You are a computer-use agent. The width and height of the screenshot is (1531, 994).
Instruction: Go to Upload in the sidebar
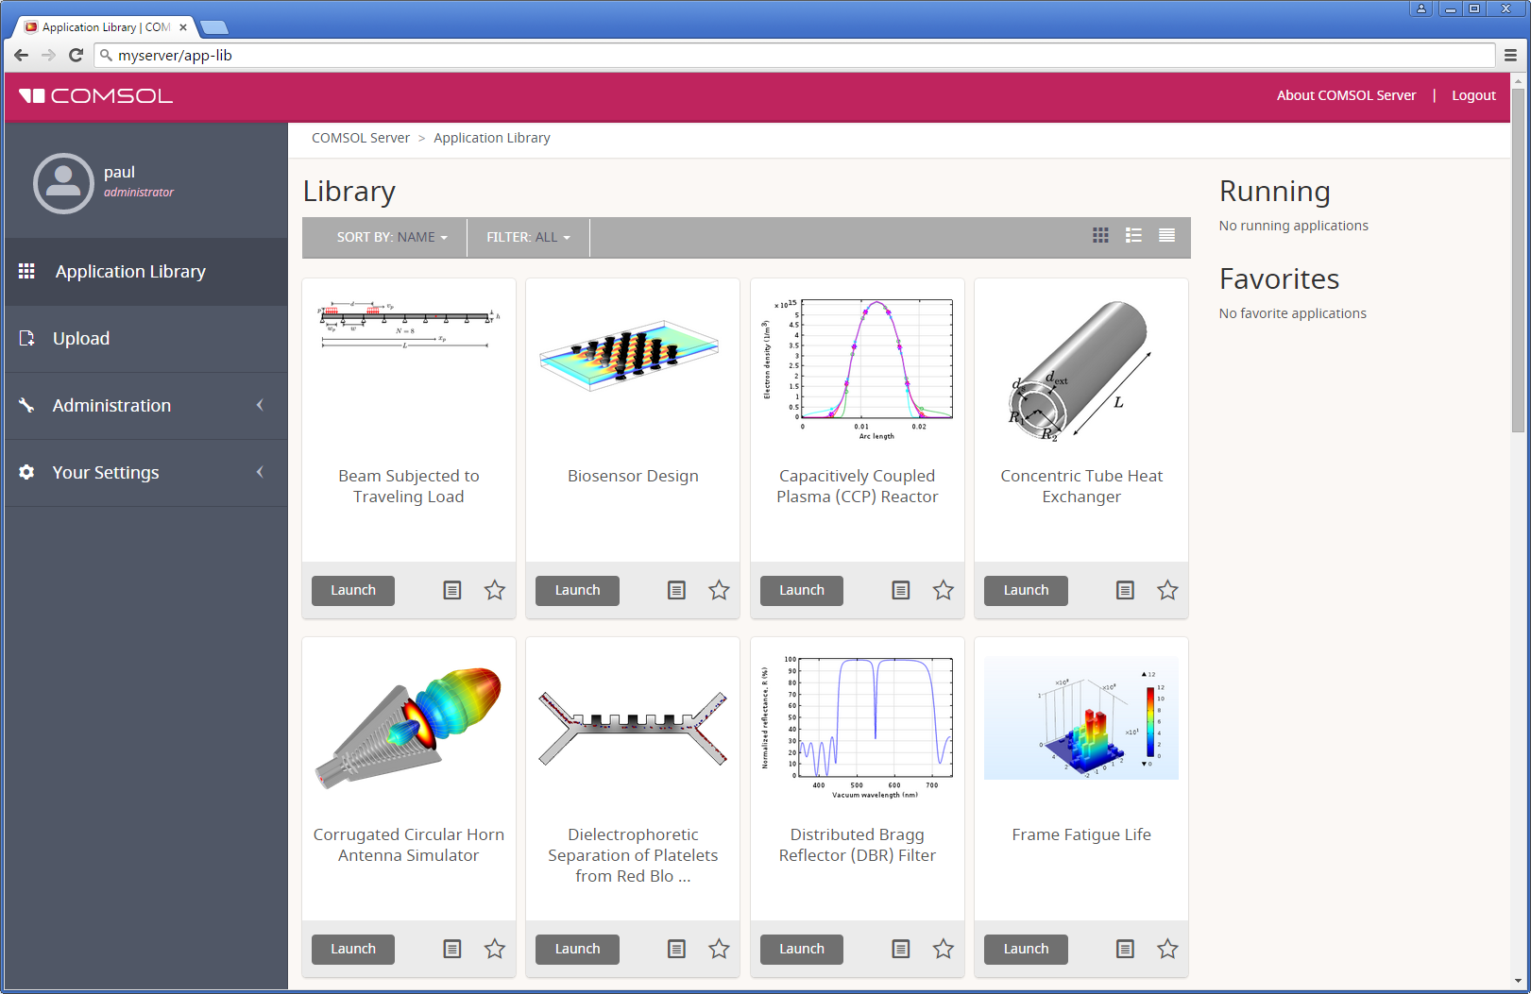click(x=81, y=339)
